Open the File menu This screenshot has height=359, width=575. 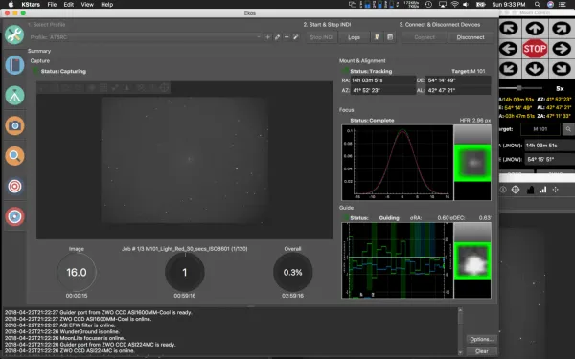click(x=52, y=5)
